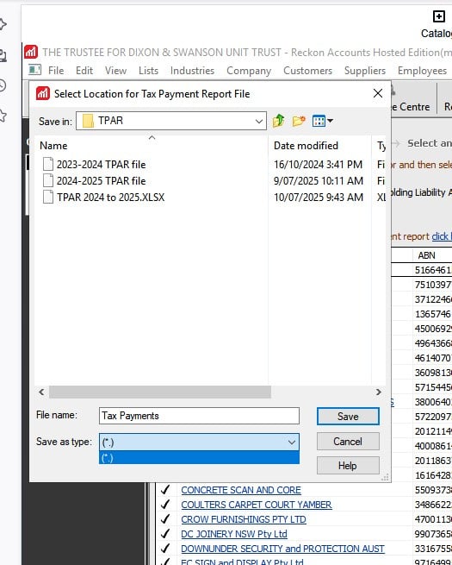
Task: Click the Cancel button
Action: (x=348, y=441)
